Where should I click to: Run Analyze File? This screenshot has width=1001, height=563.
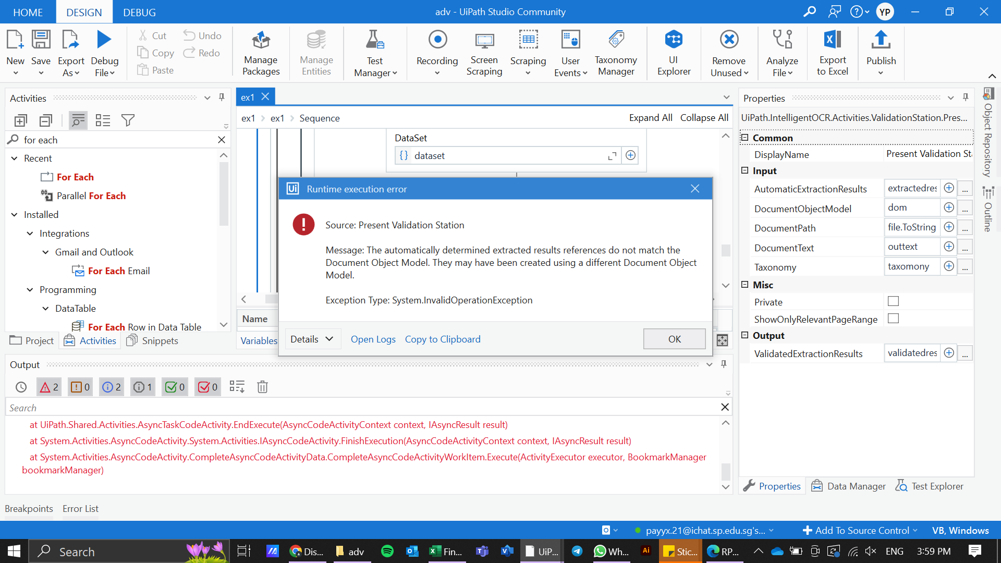782,53
